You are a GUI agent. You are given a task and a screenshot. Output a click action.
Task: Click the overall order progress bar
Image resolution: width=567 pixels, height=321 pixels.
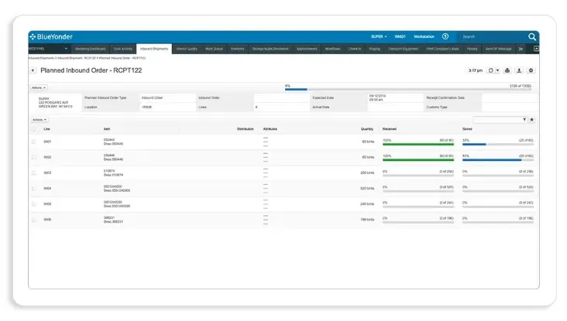pyautogui.click(x=408, y=89)
